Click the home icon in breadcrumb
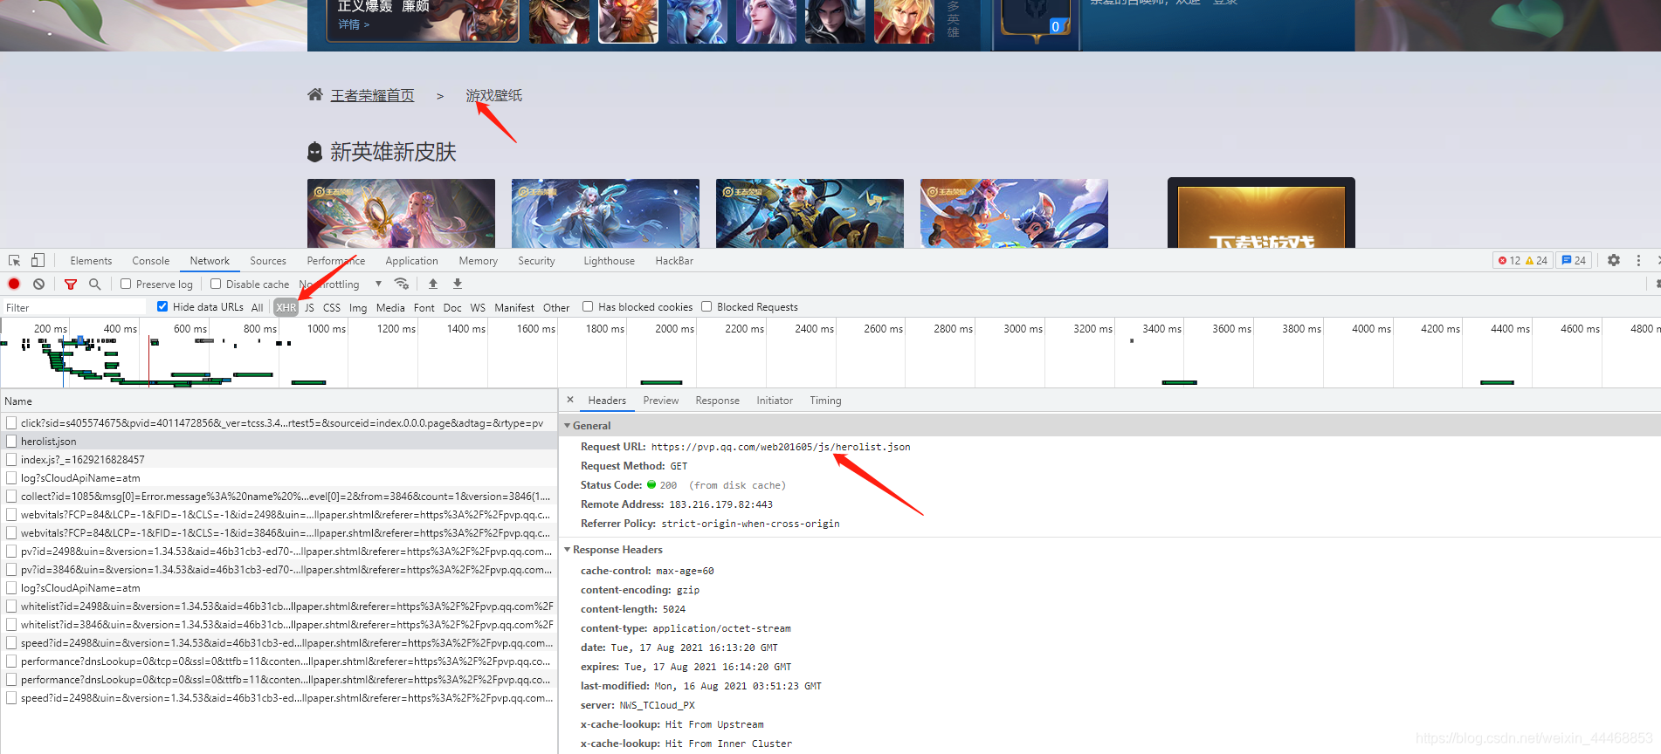Screen dimensions: 1661x754 tap(315, 94)
